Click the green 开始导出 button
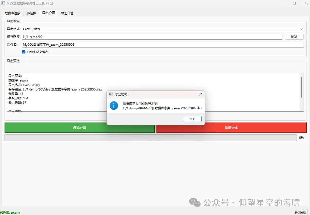 [80, 128]
